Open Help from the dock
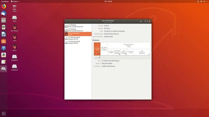 tap(4, 48)
